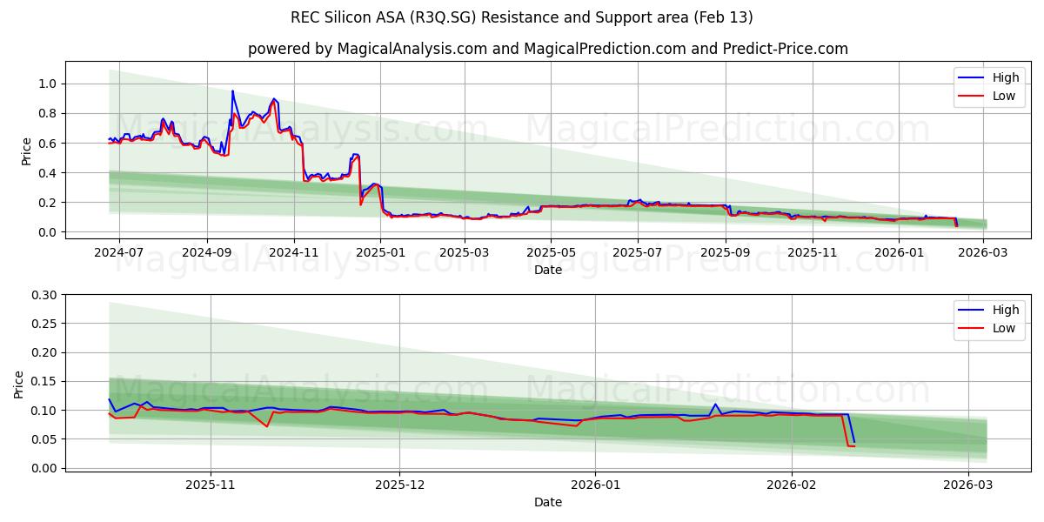The width and height of the screenshot is (1044, 522).
Task: Click top chart x-axis label '2025-05'
Action: 552,252
